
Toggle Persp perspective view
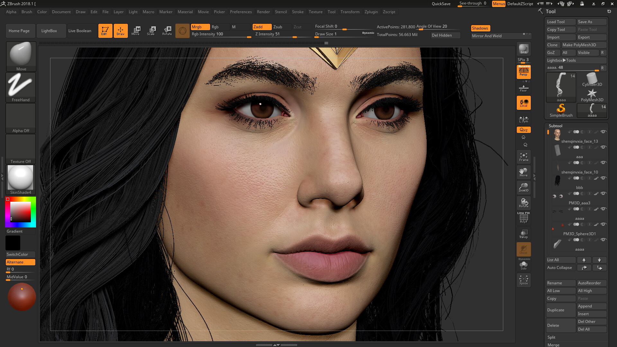click(523, 72)
